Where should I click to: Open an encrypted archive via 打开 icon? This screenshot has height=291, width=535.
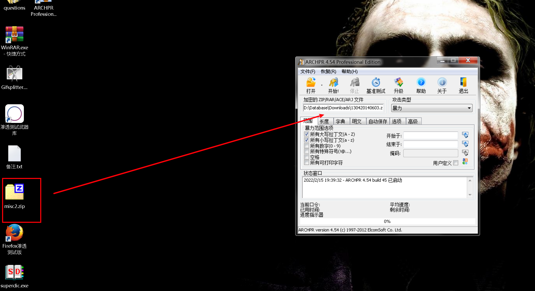(311, 85)
